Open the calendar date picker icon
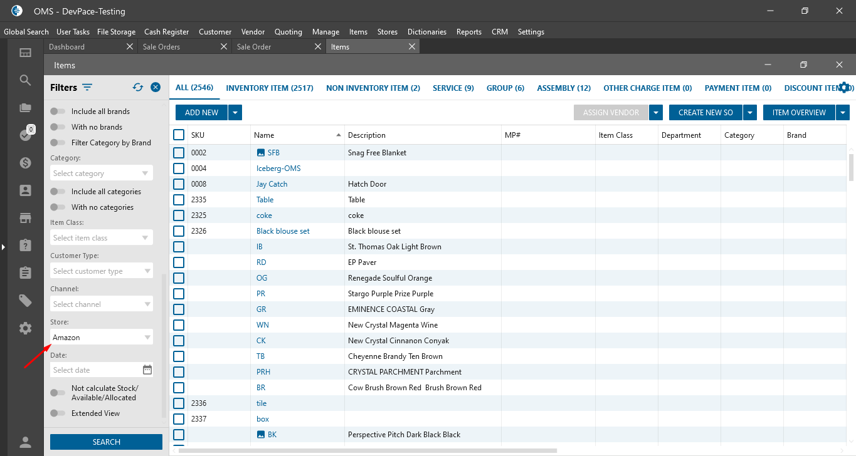Image resolution: width=856 pixels, height=456 pixels. click(x=147, y=370)
